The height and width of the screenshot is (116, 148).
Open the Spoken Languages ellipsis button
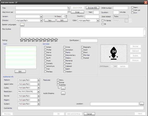(x=22, y=25)
